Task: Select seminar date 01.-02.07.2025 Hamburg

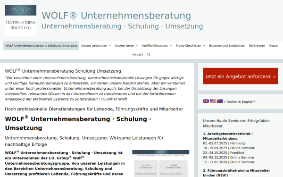Action: [x=224, y=143]
